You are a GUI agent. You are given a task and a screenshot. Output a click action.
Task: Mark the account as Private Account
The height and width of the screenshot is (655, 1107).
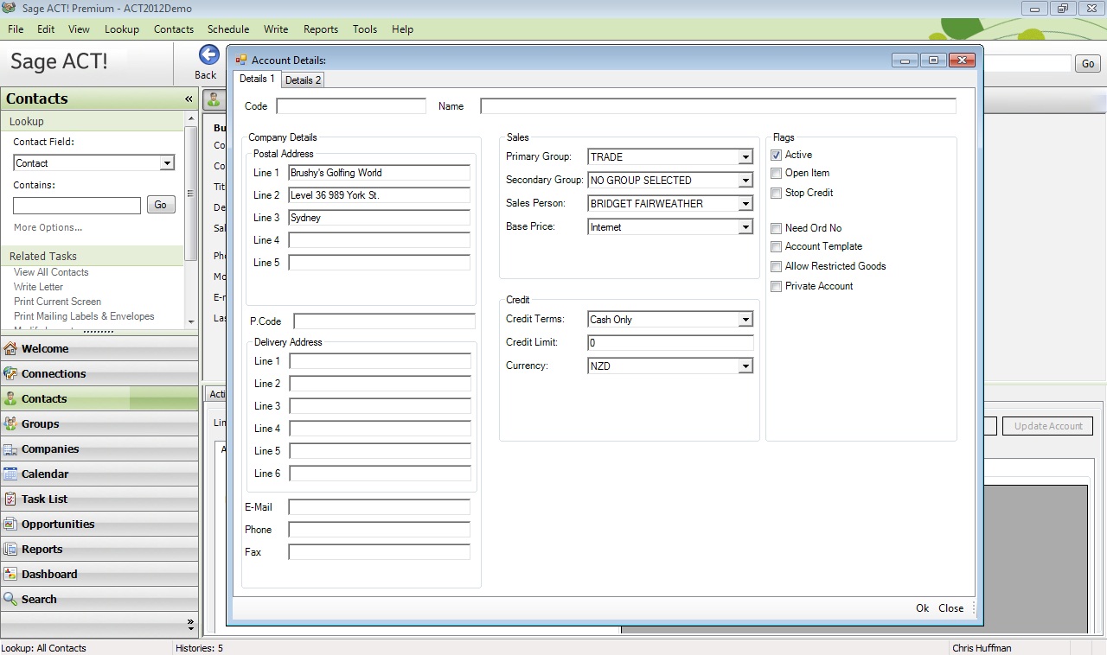click(776, 287)
